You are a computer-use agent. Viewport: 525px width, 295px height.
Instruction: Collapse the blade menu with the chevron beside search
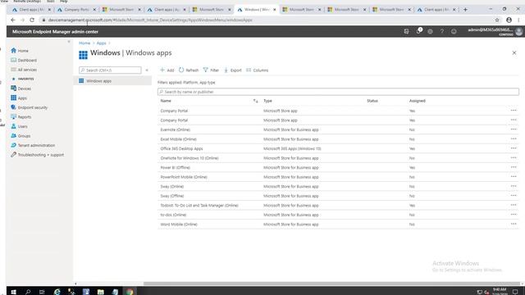(147, 70)
